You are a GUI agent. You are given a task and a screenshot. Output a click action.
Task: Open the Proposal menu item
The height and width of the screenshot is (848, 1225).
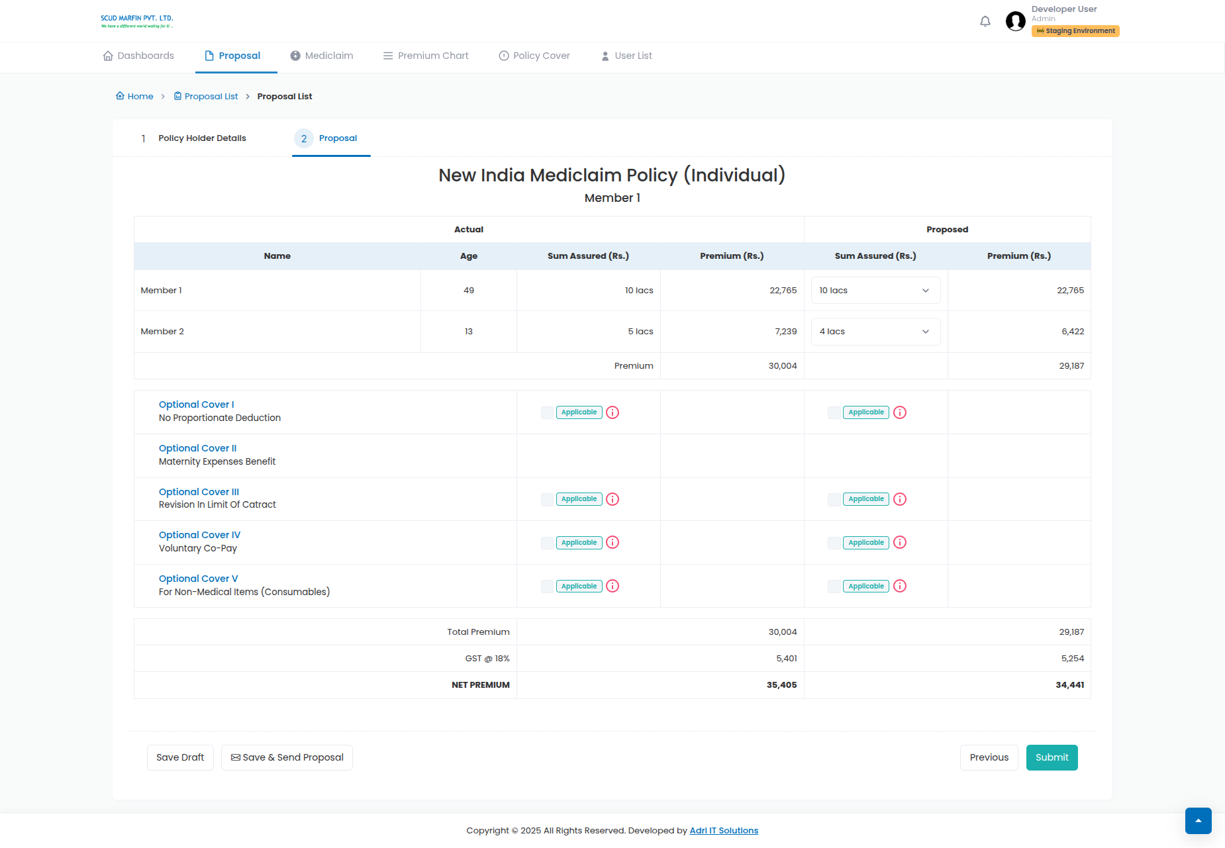[232, 56]
